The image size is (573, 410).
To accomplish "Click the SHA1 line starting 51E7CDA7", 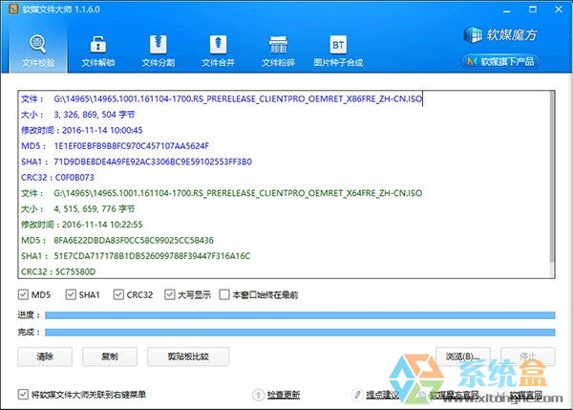I will click(136, 256).
